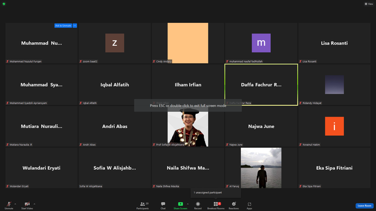Select the Muhammad Syadzili Apriansyam tile

point(42,84)
